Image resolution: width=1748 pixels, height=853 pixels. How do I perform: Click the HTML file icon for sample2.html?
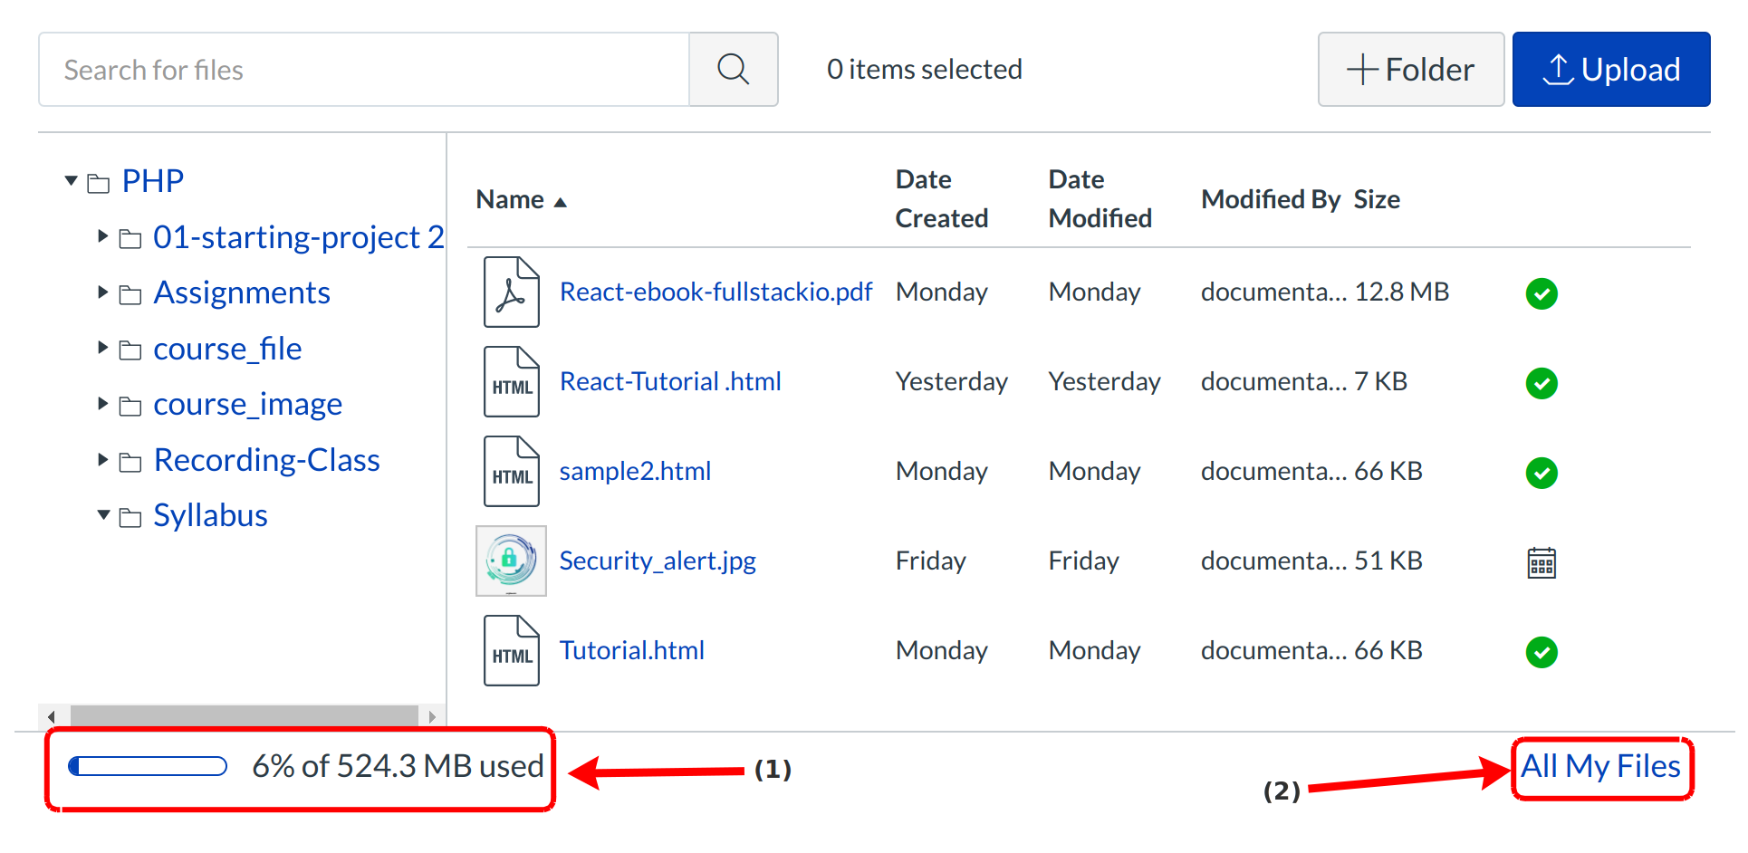[511, 471]
